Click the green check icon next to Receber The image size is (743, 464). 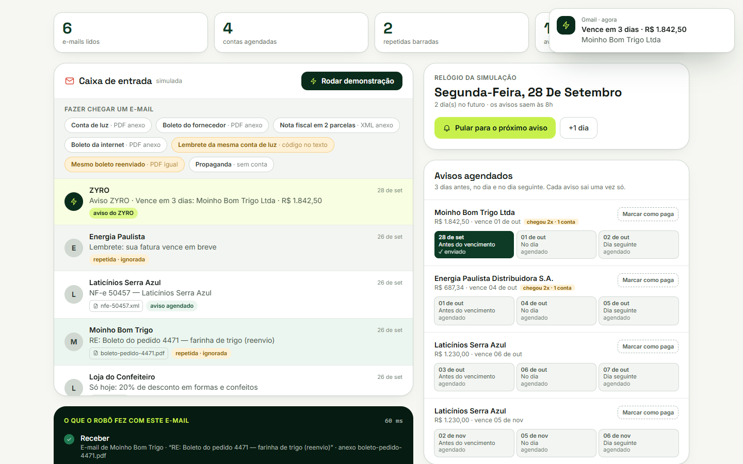click(69, 439)
